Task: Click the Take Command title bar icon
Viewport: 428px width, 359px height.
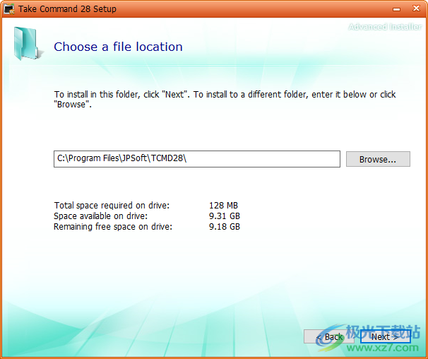Action: point(9,8)
